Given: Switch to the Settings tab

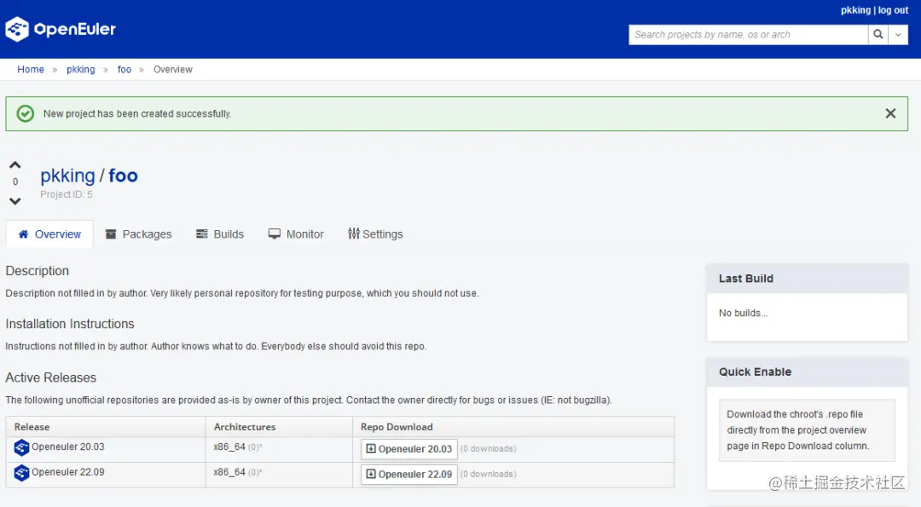Looking at the screenshot, I should [x=375, y=234].
